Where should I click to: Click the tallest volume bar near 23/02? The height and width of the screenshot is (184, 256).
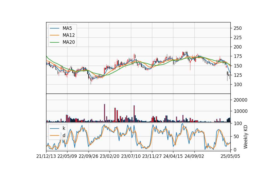pos(105,113)
